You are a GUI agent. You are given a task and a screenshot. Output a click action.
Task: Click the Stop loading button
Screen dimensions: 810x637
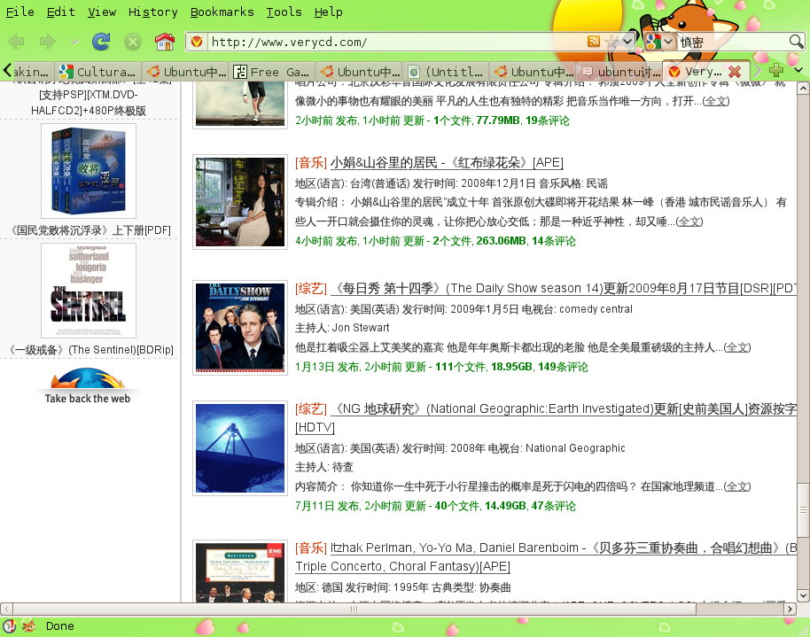coord(133,42)
